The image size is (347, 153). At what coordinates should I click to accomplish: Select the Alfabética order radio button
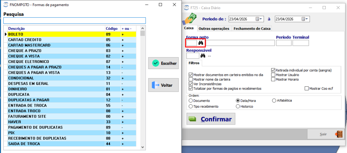[x=274, y=101]
